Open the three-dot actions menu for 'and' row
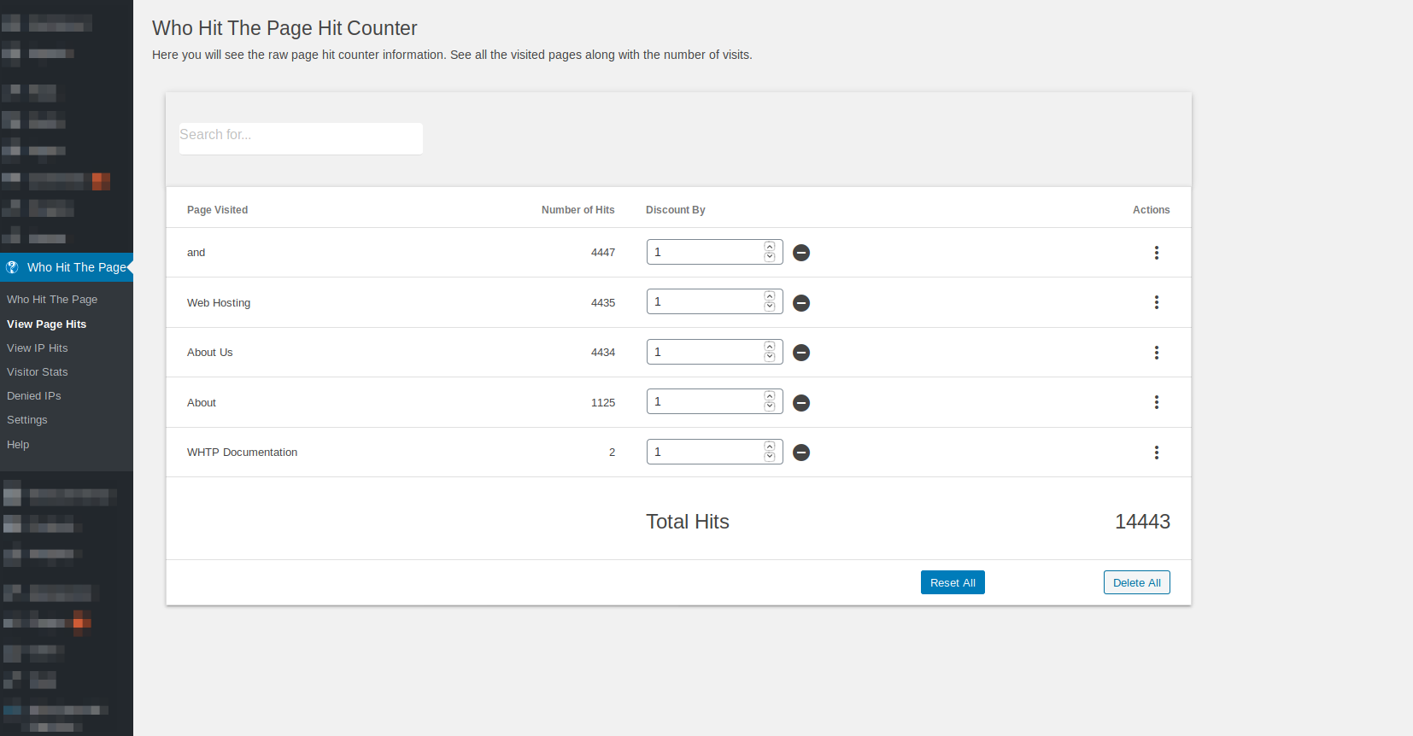 pyautogui.click(x=1157, y=253)
